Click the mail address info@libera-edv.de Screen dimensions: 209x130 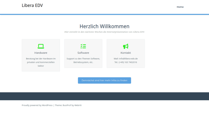click(128, 59)
